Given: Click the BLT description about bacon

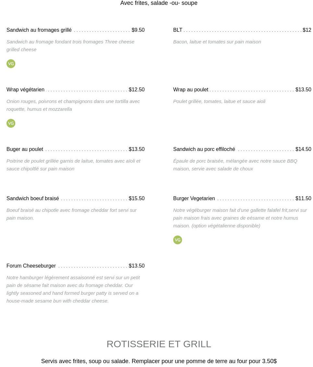Looking at the screenshot, I should point(217,42).
